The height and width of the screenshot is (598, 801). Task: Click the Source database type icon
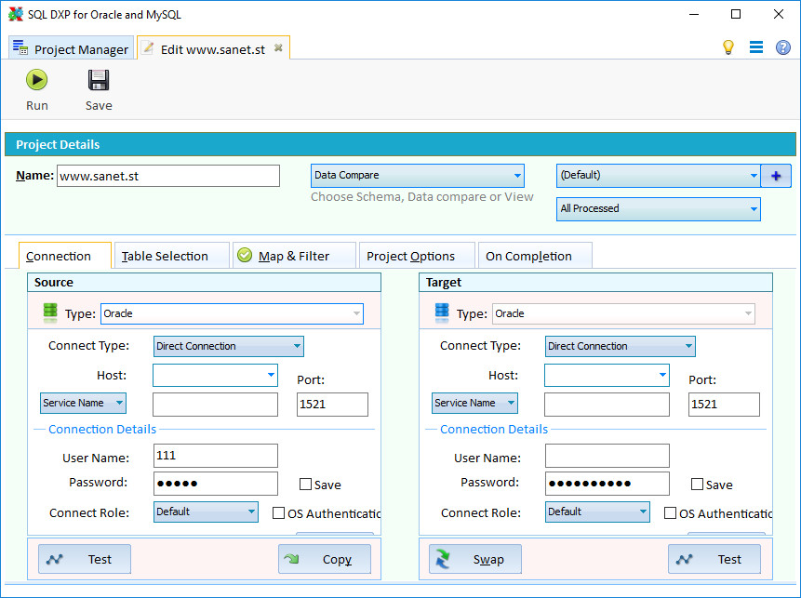49,312
